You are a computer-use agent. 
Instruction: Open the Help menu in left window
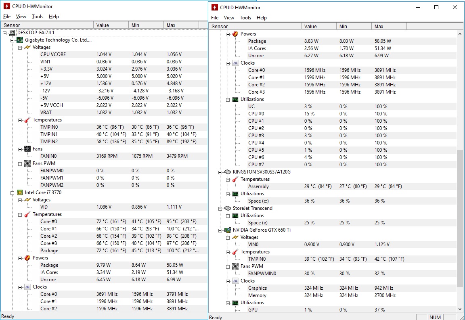coord(54,17)
